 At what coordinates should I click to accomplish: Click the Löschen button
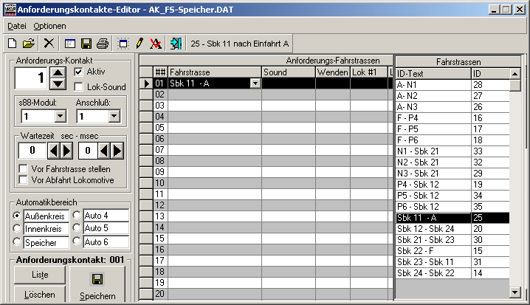40,294
